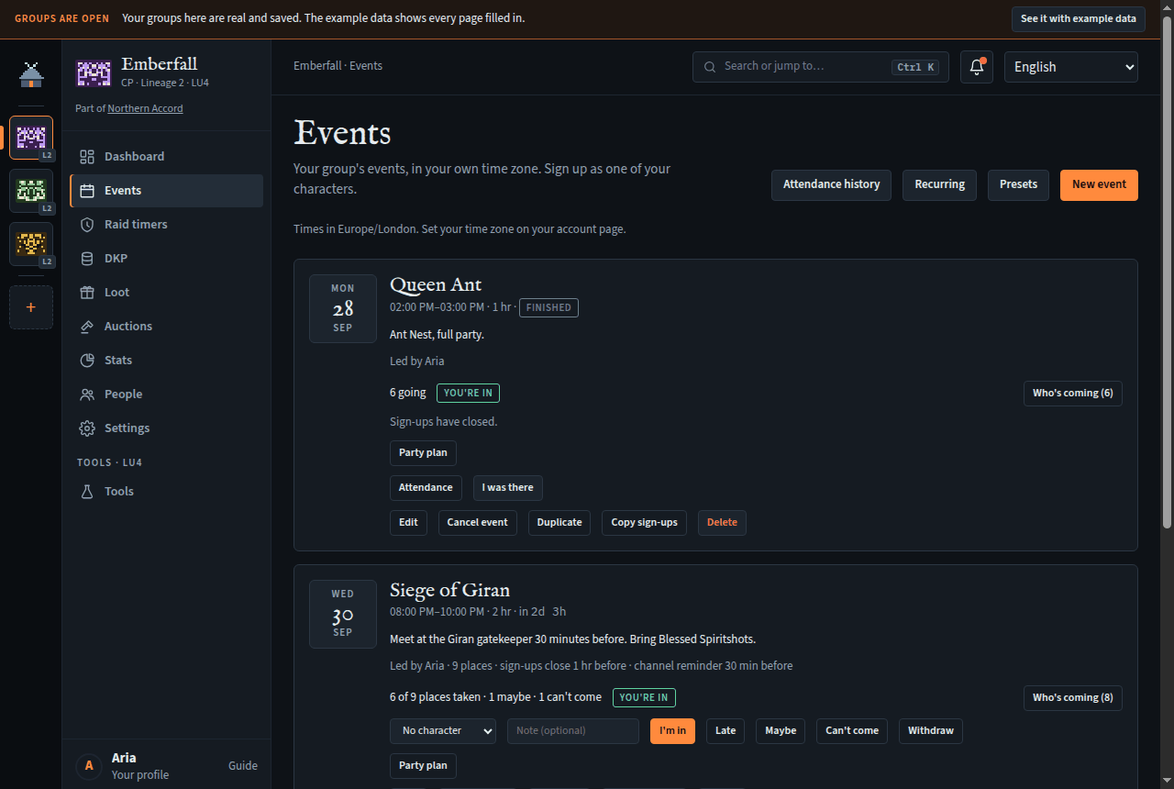The height and width of the screenshot is (789, 1174).
Task: Add a new group with plus button
Action: 31,307
